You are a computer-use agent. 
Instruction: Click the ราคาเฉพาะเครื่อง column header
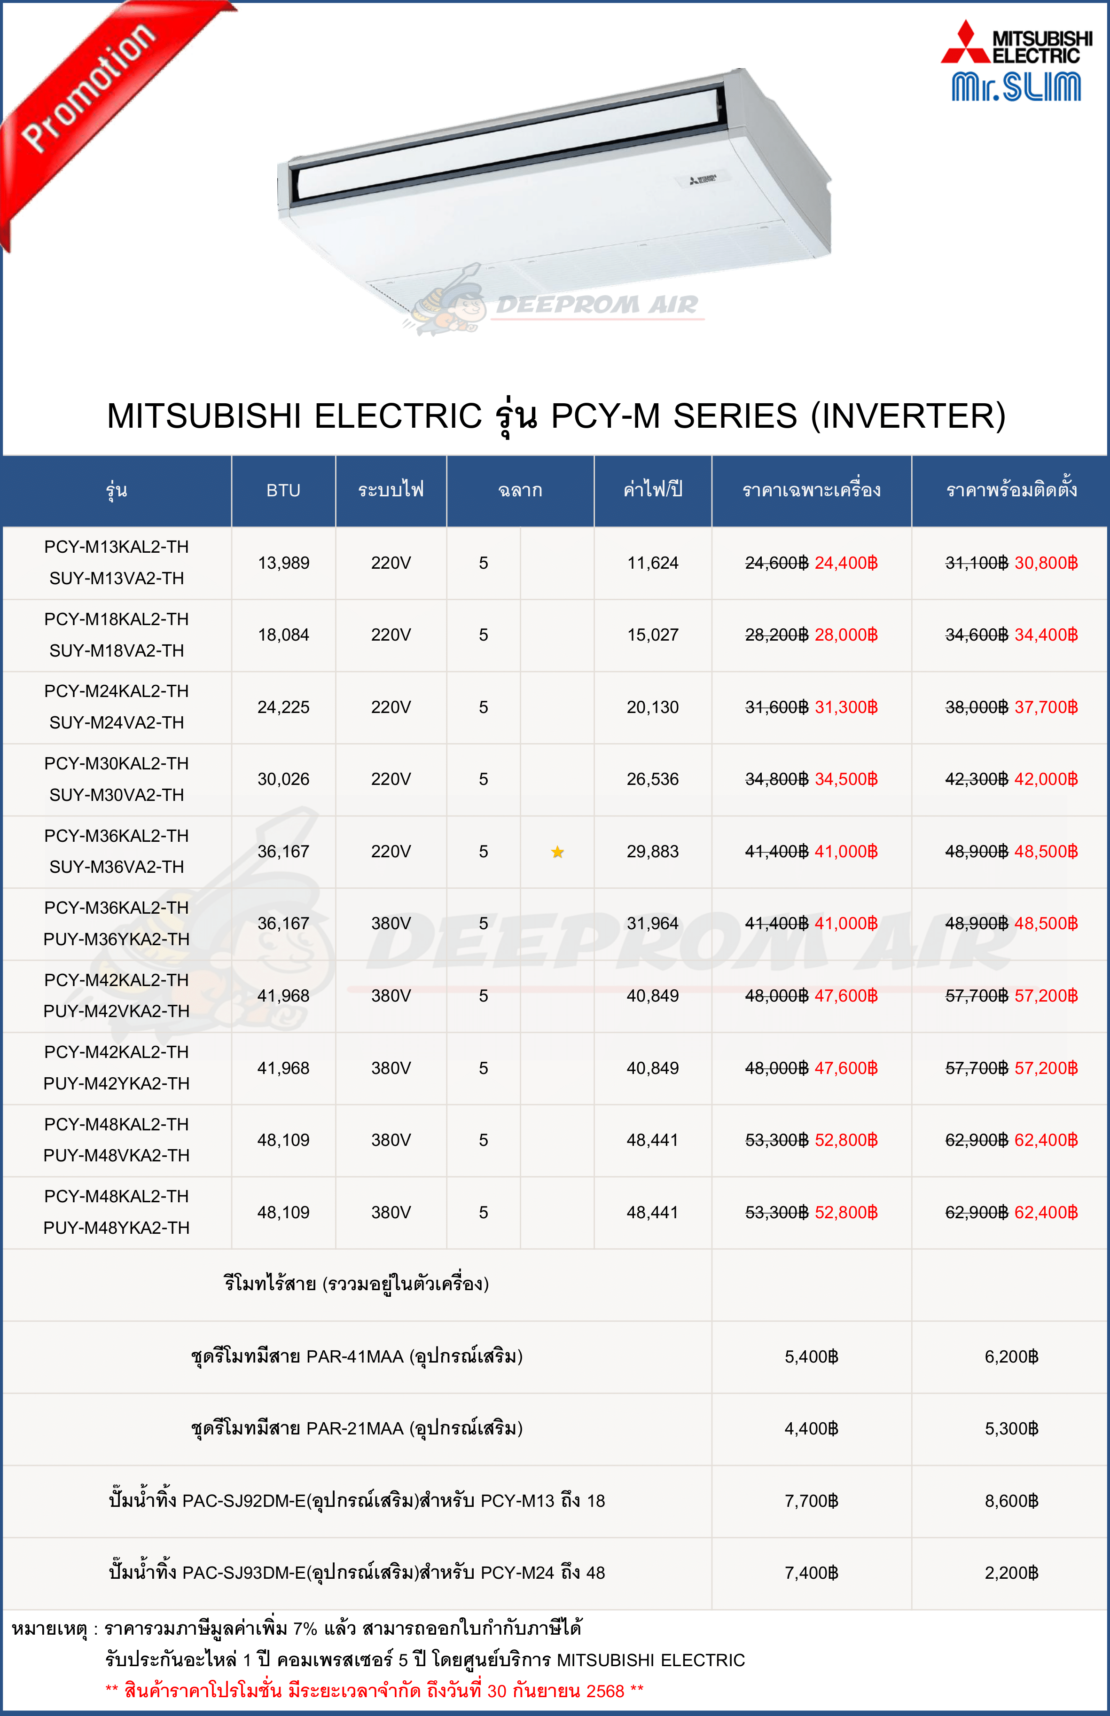(x=812, y=491)
